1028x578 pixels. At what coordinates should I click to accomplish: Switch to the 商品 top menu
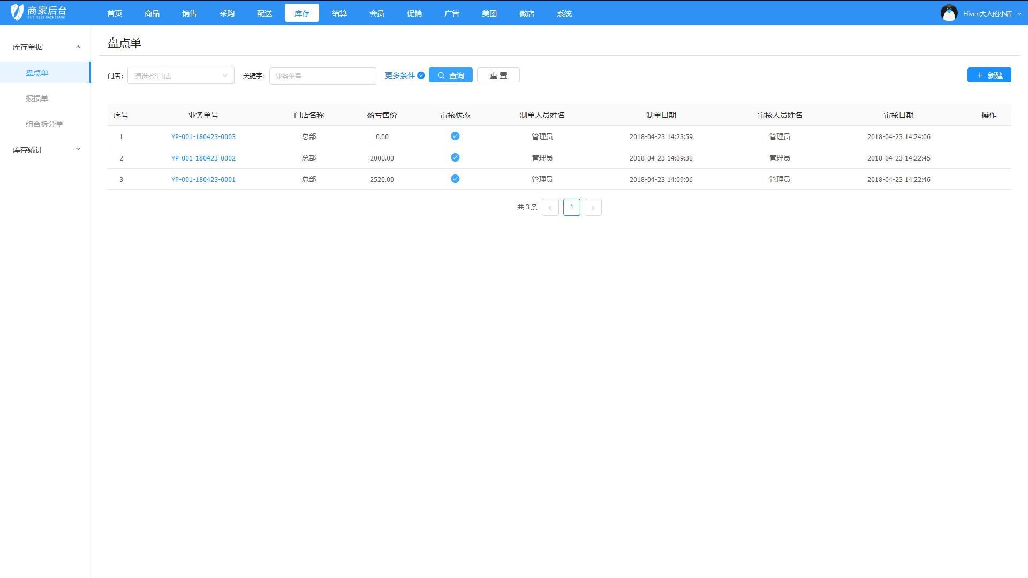pyautogui.click(x=152, y=13)
